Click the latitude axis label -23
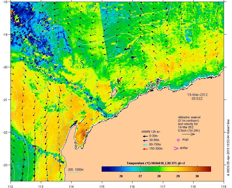 pyautogui.click(x=5, y=165)
